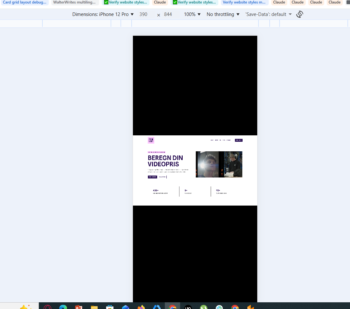Open Opera from the taskbar
The image size is (350, 309).
47,307
